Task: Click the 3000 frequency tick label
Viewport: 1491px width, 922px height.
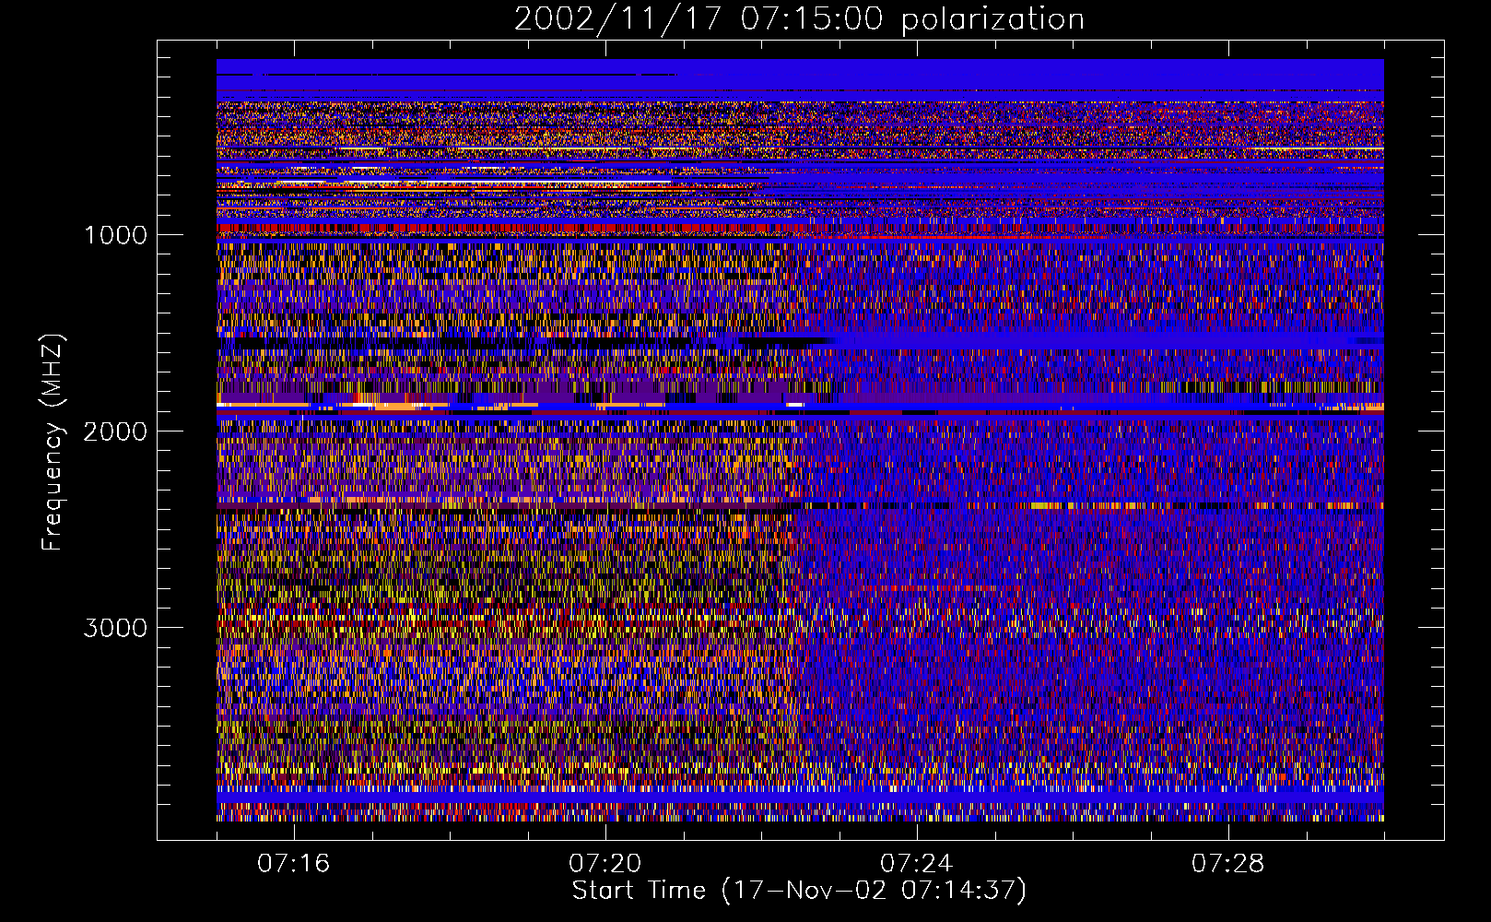Action: [x=115, y=628]
